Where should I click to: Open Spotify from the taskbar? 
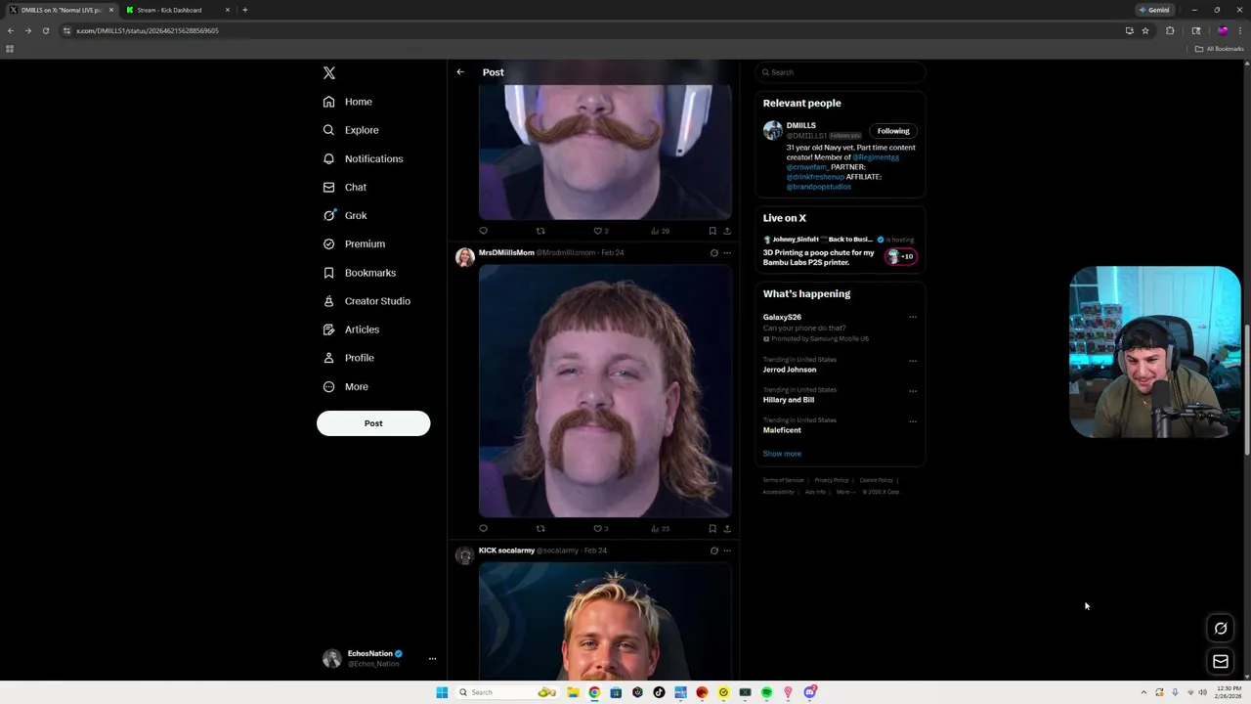766,692
